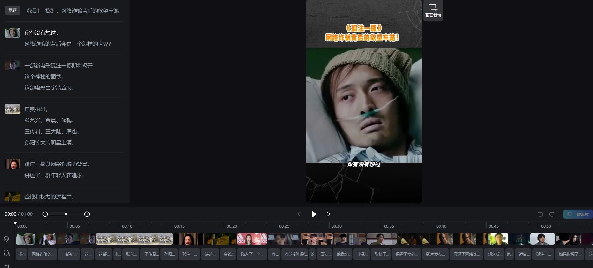Click thumbnail beside 孤注一掷以网络诈骗为背景 segment
The image size is (593, 268).
tap(12, 164)
